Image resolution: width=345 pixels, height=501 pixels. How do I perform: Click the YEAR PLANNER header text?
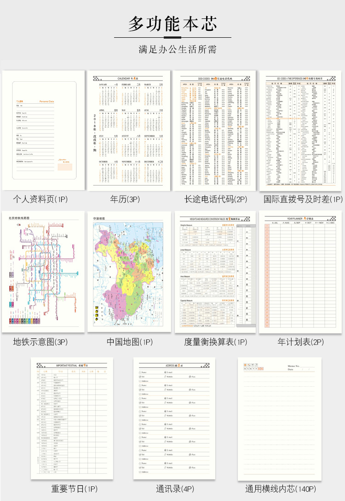point(300,219)
